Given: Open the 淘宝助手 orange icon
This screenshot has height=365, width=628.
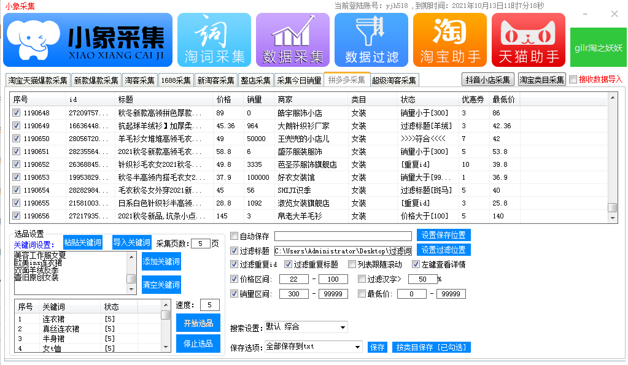Looking at the screenshot, I should click(450, 40).
